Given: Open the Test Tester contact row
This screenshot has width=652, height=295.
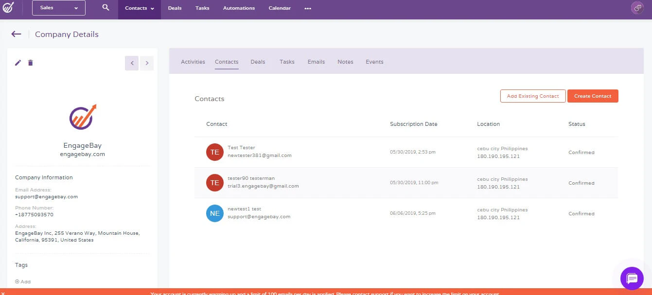Looking at the screenshot, I should (x=406, y=152).
